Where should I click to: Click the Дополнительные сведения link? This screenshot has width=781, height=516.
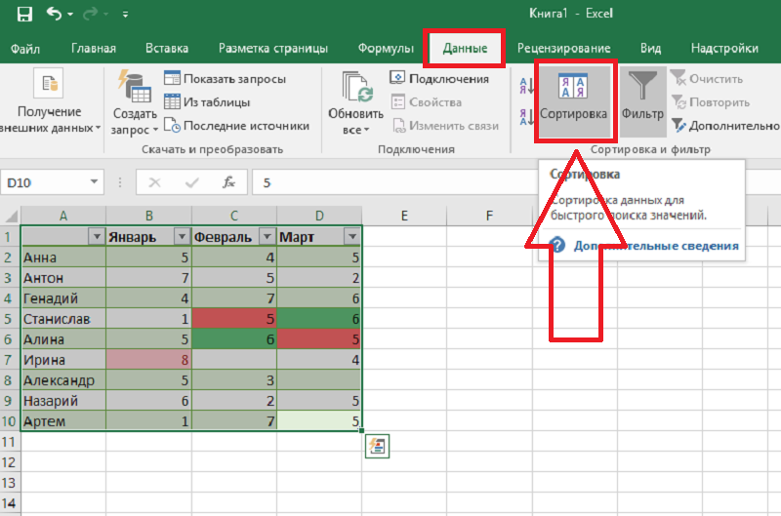coord(654,246)
